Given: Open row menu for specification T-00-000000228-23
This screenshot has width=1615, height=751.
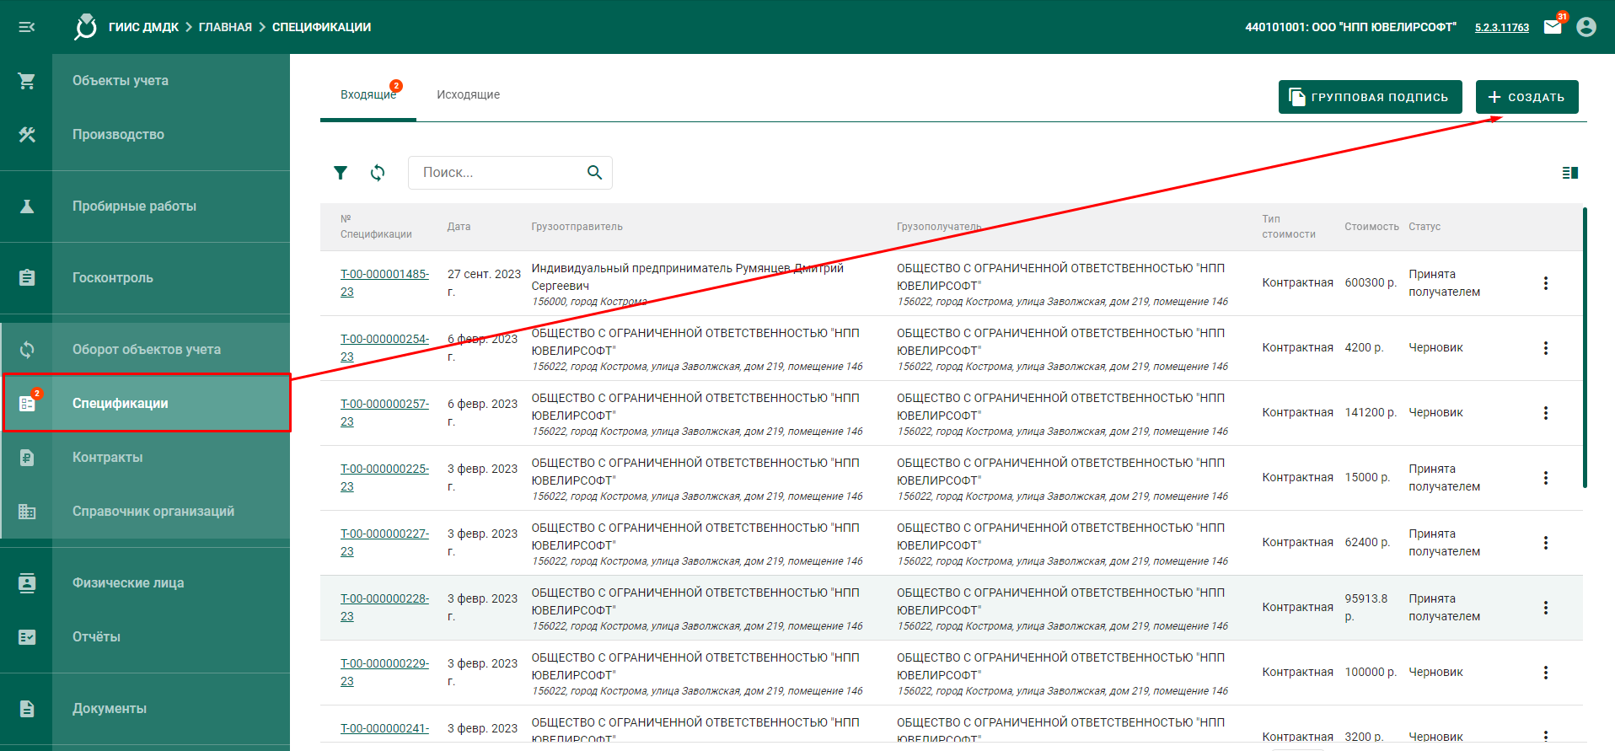Looking at the screenshot, I should coord(1546,608).
